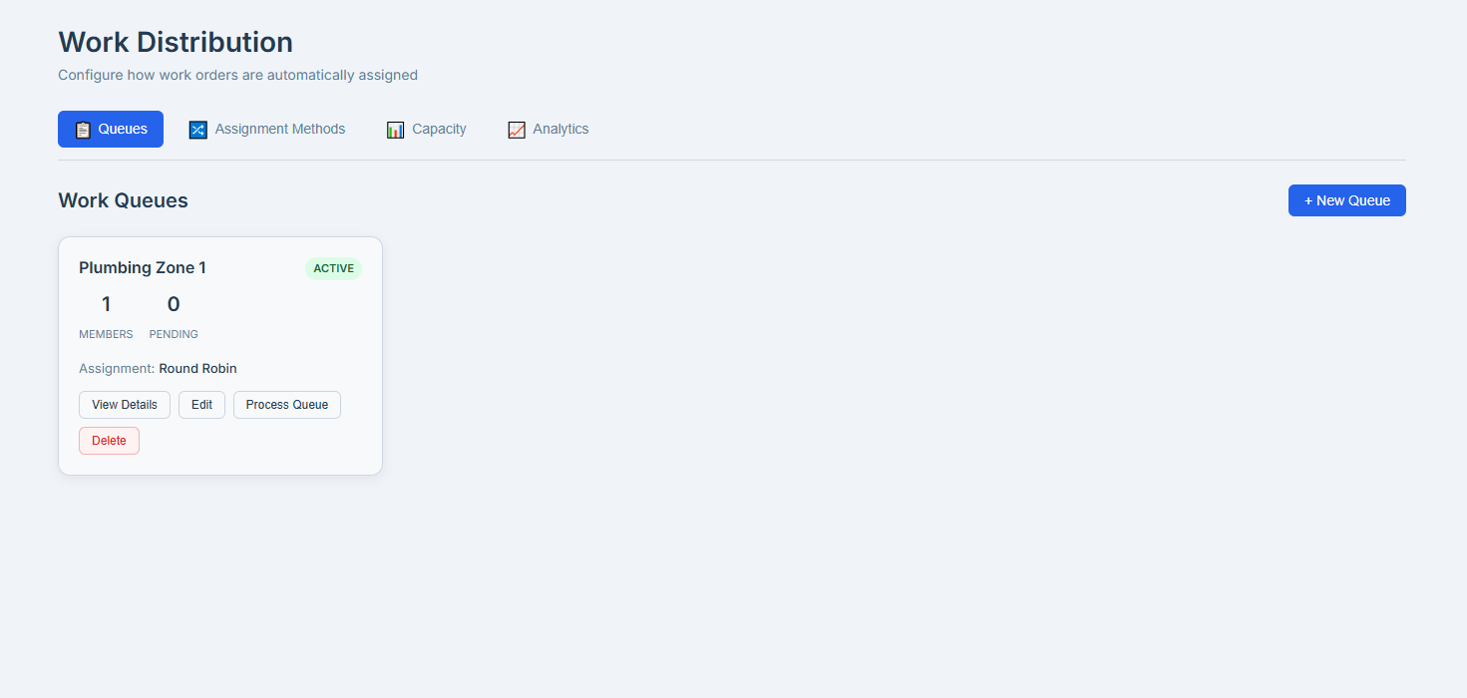
Task: Edit the Plumbing Zone 1 queue
Action: click(201, 405)
